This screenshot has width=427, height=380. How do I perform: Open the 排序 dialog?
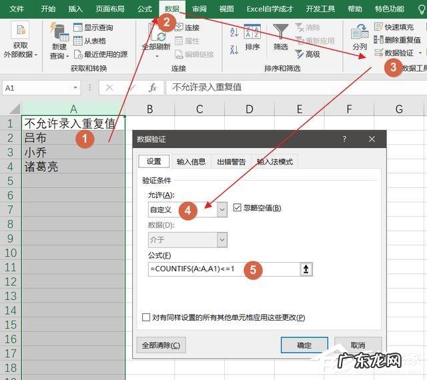tap(252, 37)
